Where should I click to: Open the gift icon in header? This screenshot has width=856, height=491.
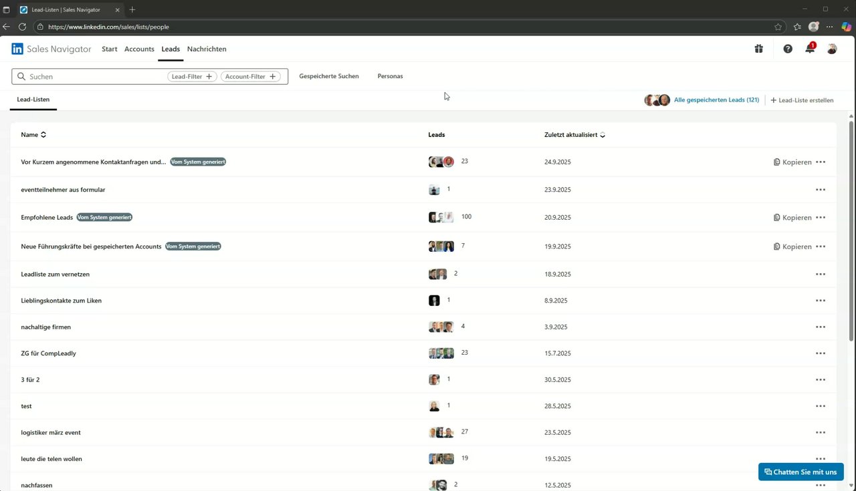758,49
